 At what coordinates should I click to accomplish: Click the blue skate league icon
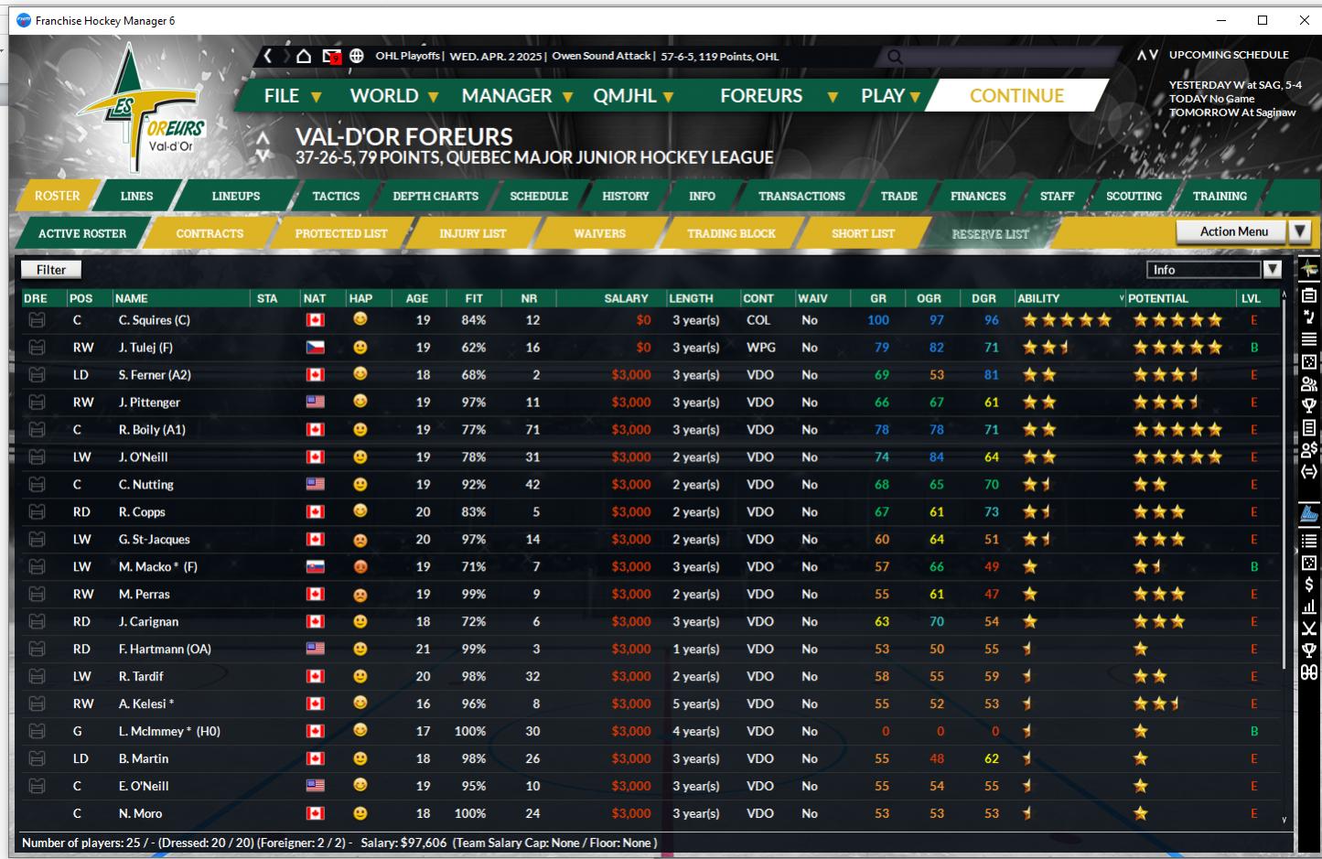(1309, 513)
